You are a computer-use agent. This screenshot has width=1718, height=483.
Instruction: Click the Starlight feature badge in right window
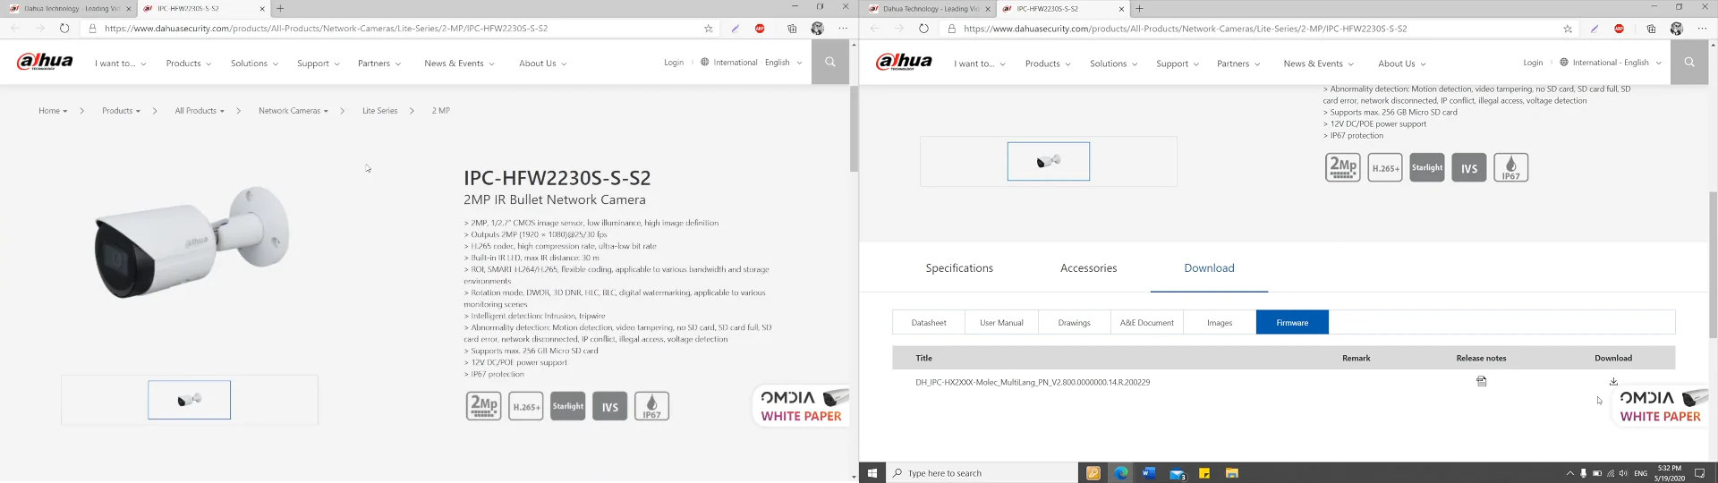(x=1427, y=167)
